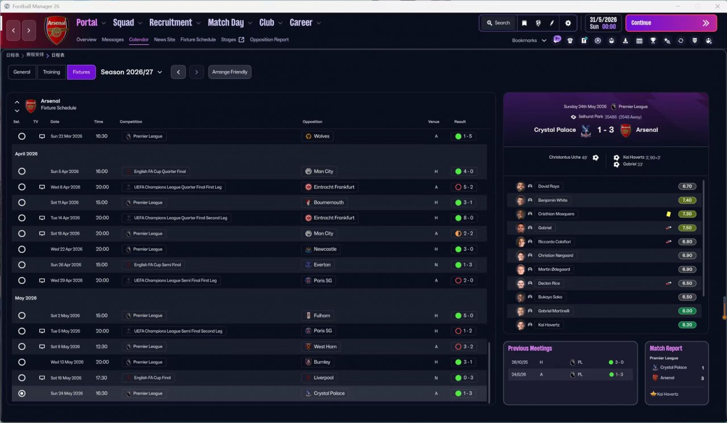Image resolution: width=727 pixels, height=423 pixels.
Task: Expand the Match Day menu dropdown arrow
Action: click(x=249, y=23)
